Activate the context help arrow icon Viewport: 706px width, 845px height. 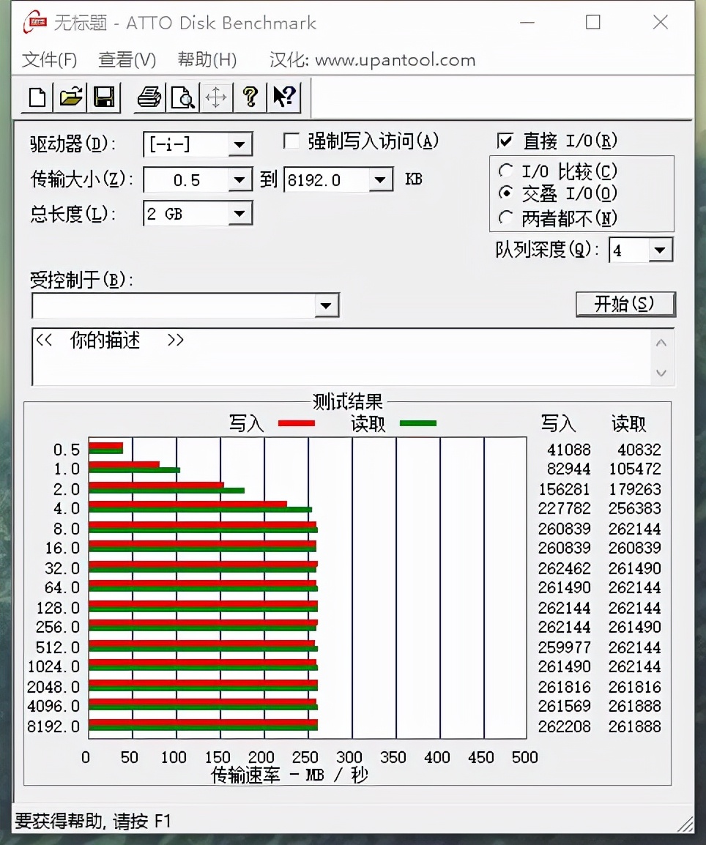(x=284, y=97)
